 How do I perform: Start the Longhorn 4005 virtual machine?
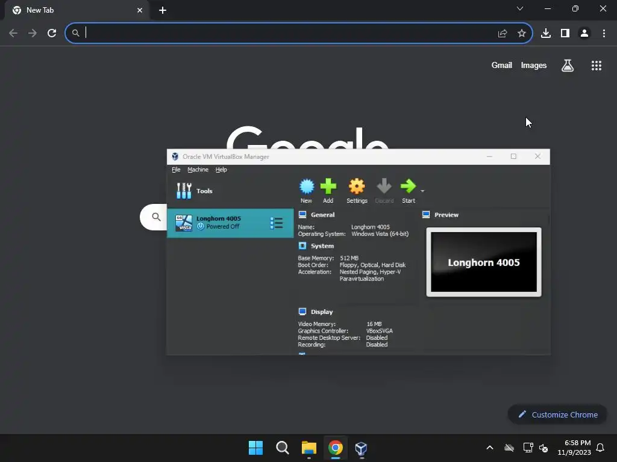click(408, 191)
